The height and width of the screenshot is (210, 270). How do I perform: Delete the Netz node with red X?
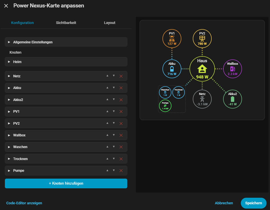pyautogui.click(x=121, y=76)
